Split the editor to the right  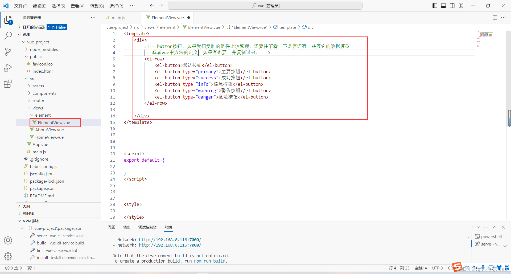[495, 17]
